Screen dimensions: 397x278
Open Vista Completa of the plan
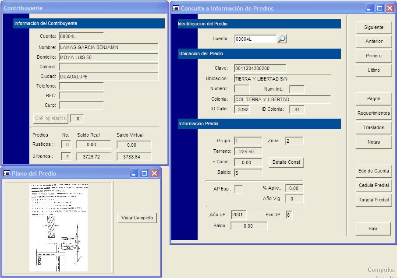(137, 218)
